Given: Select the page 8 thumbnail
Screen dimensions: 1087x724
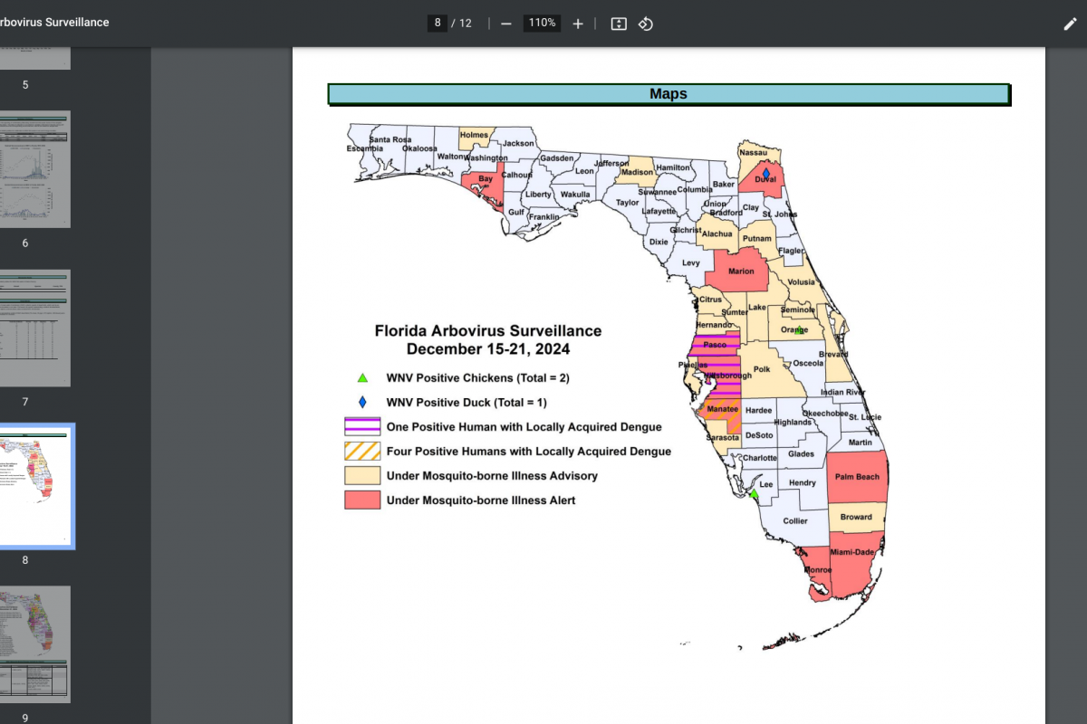Looking at the screenshot, I should 34,486.
